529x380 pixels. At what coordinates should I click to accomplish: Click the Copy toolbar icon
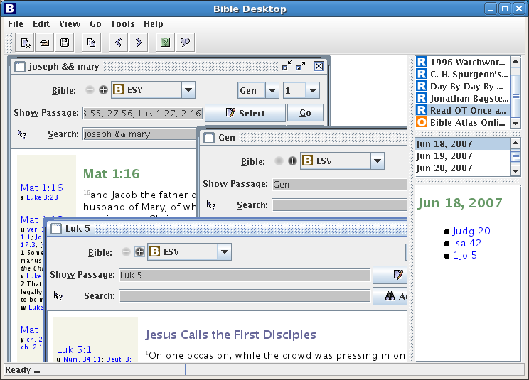click(91, 43)
